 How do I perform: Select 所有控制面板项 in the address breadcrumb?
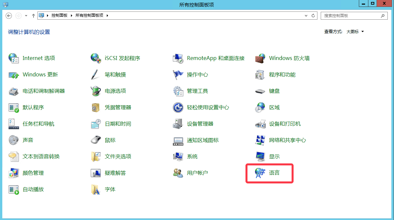pos(89,15)
